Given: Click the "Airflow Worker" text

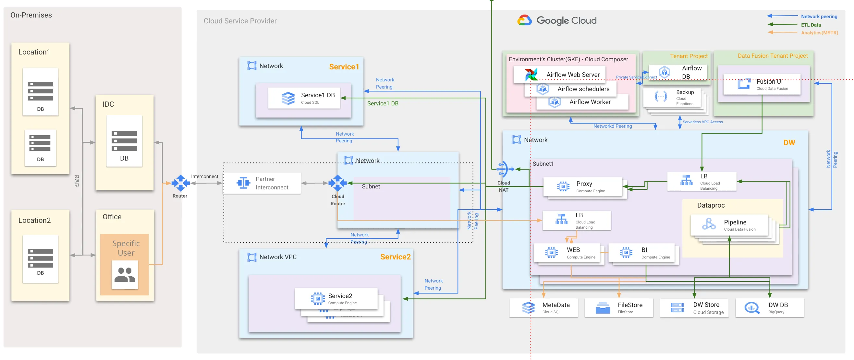Looking at the screenshot, I should tap(590, 102).
